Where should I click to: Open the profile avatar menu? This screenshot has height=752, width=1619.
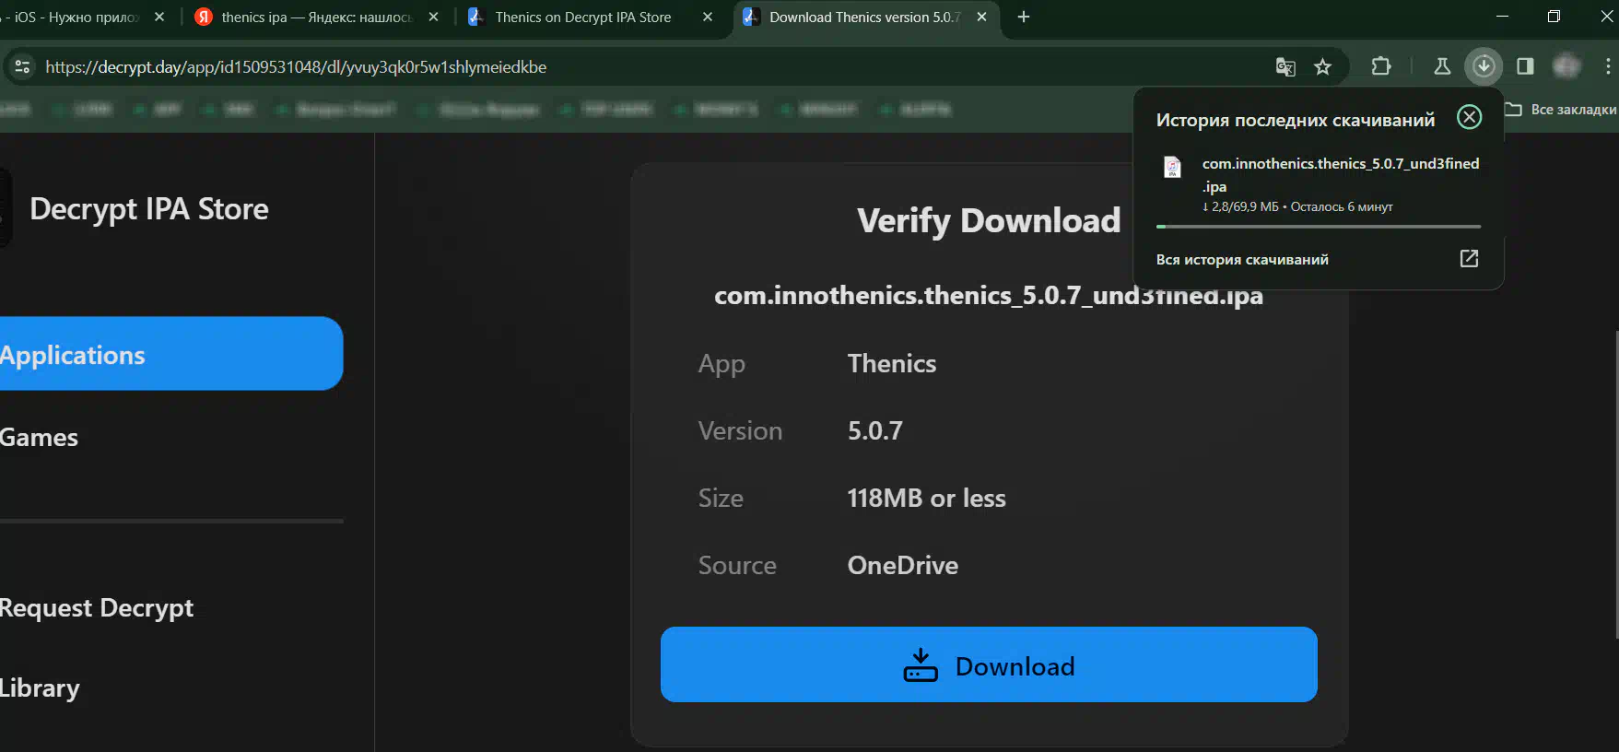(x=1566, y=66)
